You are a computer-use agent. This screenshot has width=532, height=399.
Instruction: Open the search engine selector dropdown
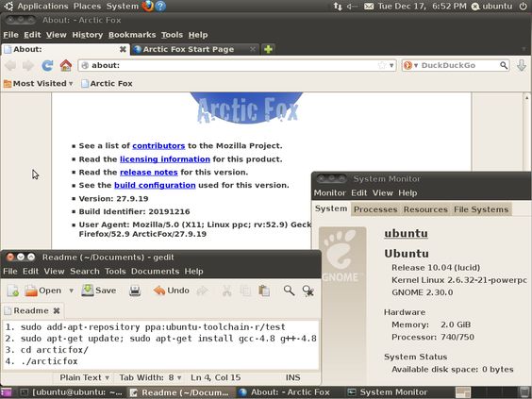pyautogui.click(x=411, y=65)
